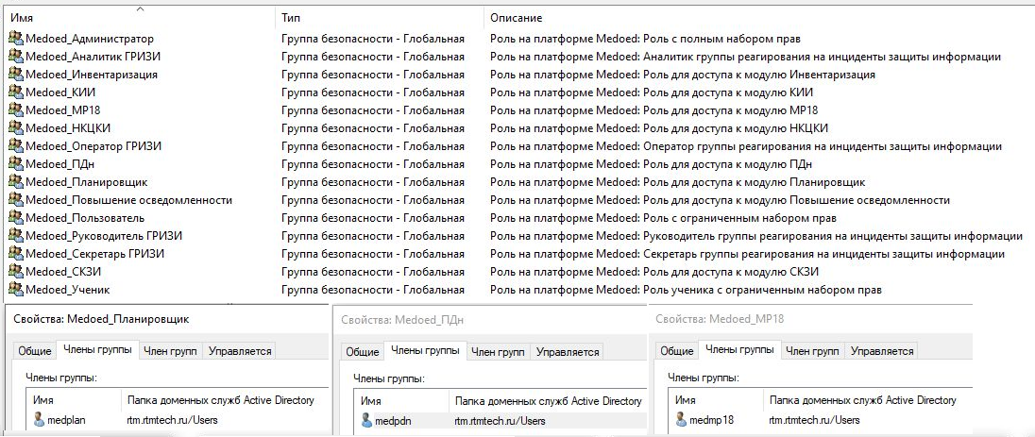Click the group icon beside Medoed_Повышение осведомленности
The image size is (1035, 437).
point(16,200)
